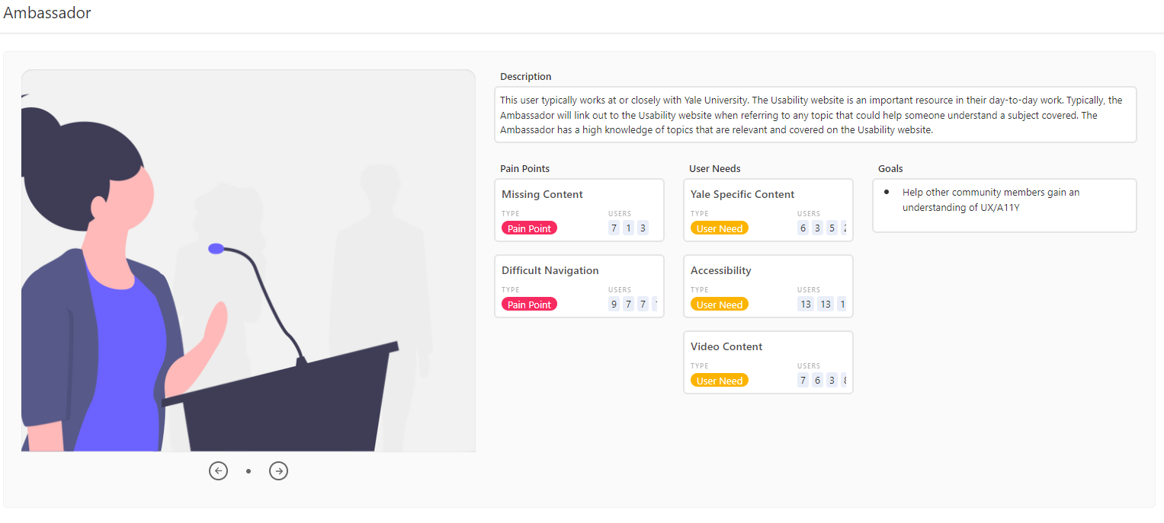Click the Goals bullet text
Viewport: 1164px width, 523px height.
point(989,199)
